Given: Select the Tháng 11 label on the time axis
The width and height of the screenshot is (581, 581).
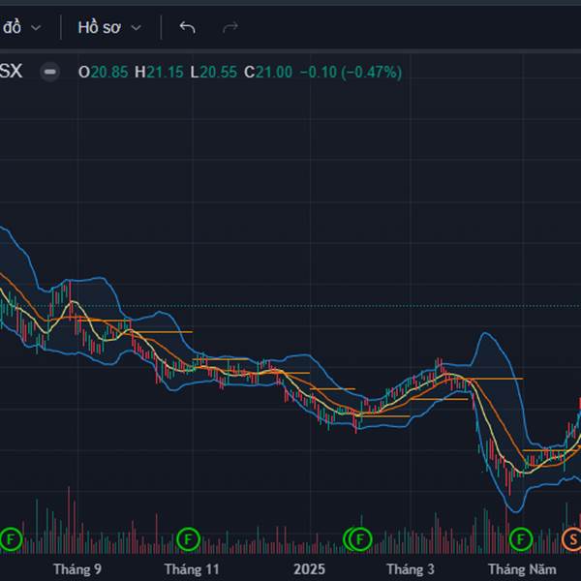Looking at the screenshot, I should click(192, 568).
